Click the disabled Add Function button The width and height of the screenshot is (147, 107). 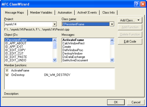coord(130,27)
